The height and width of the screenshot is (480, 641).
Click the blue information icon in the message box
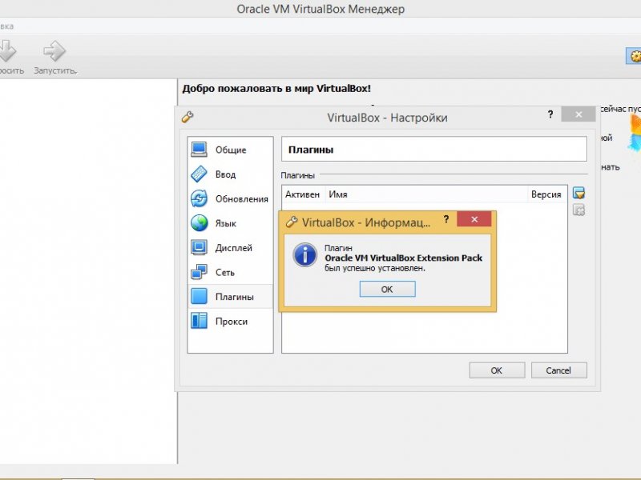[304, 254]
